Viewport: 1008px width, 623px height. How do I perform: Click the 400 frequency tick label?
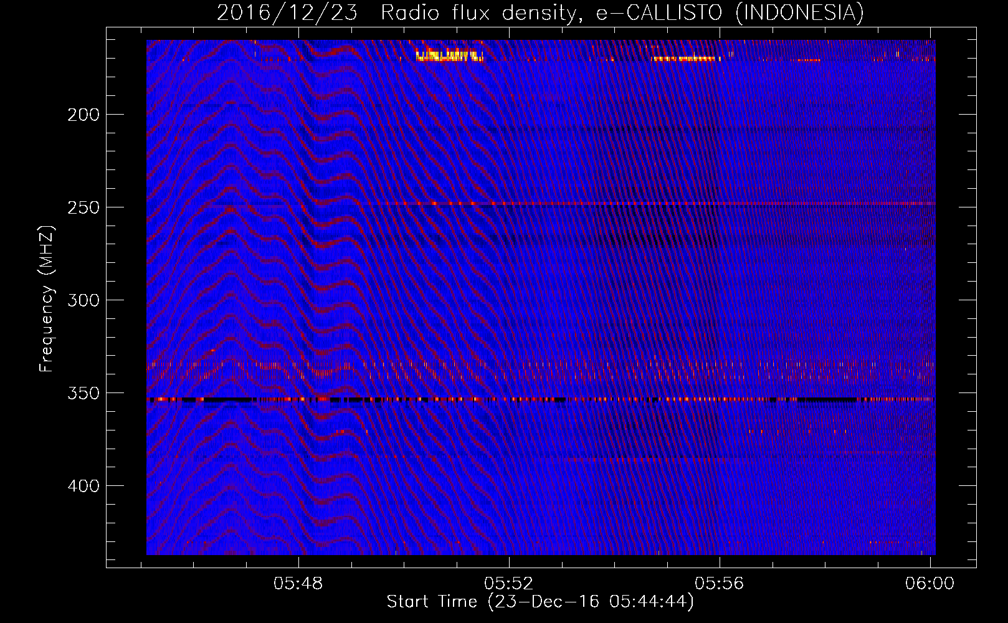click(83, 485)
